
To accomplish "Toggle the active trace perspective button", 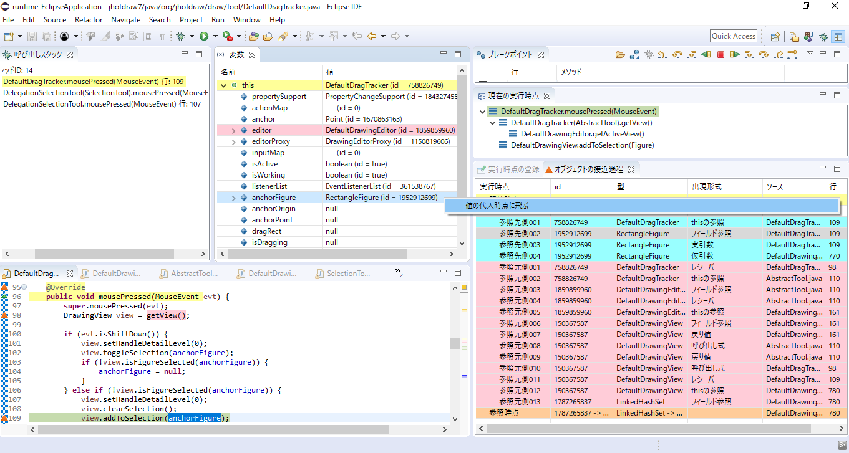I will tap(838, 37).
